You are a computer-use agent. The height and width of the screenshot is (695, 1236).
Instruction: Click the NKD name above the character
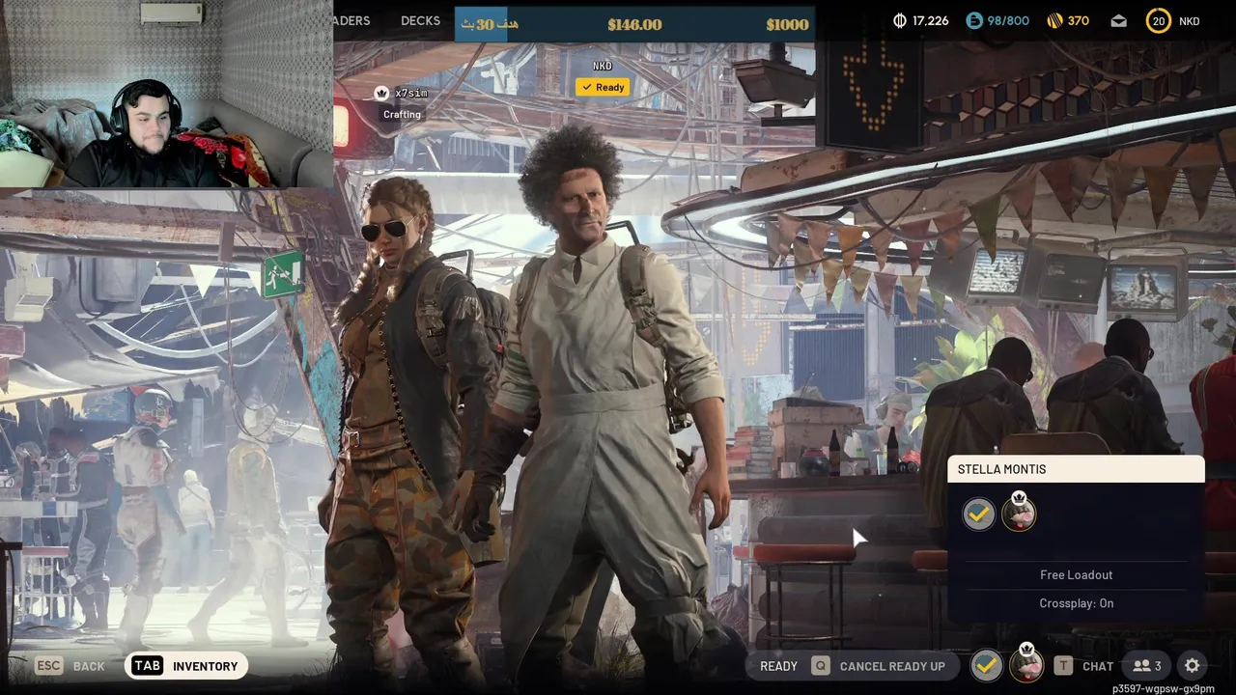[x=603, y=66]
